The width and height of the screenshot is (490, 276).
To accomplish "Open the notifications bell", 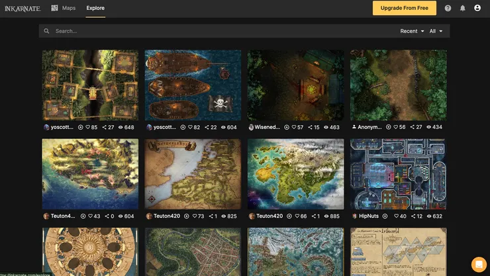I will tap(462, 8).
